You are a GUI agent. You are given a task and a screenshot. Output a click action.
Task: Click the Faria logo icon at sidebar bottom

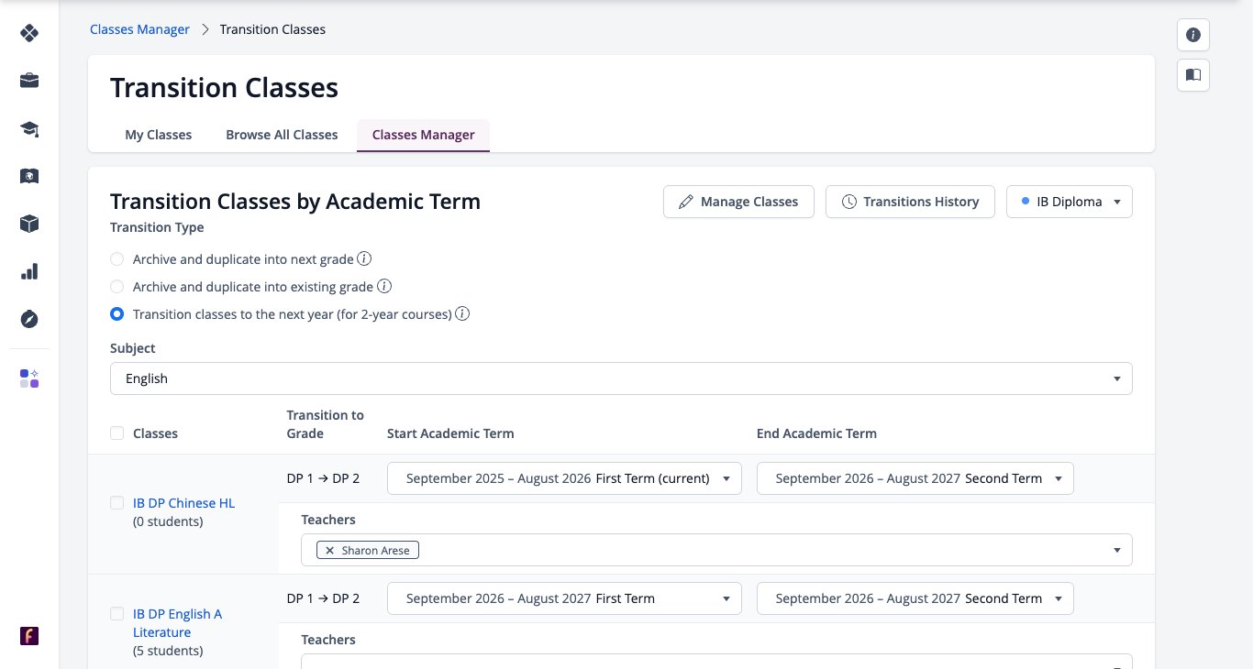pyautogui.click(x=29, y=636)
